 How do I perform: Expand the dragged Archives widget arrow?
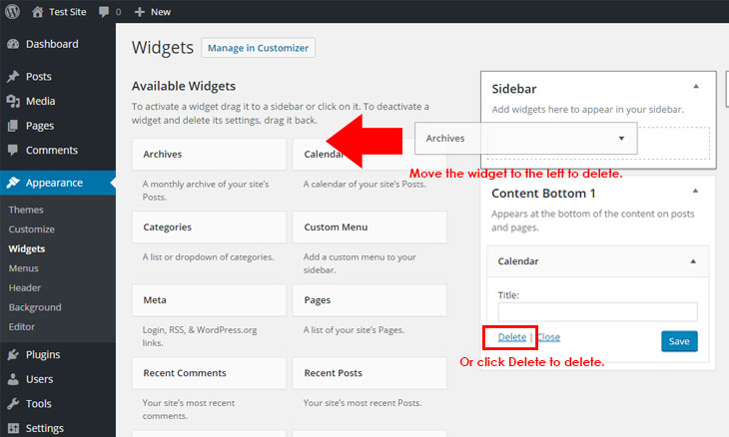pos(621,139)
